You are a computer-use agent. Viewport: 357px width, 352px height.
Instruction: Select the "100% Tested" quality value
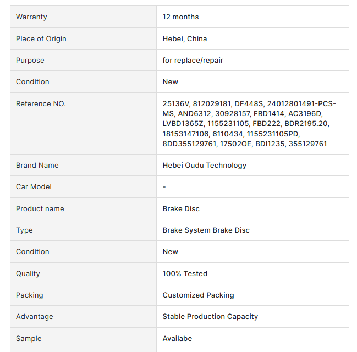(185, 273)
